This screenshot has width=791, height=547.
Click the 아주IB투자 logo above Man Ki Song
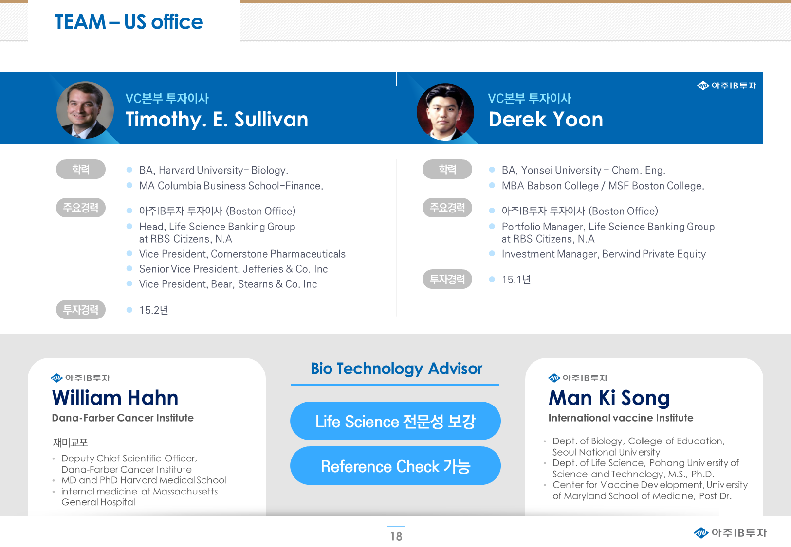[578, 378]
